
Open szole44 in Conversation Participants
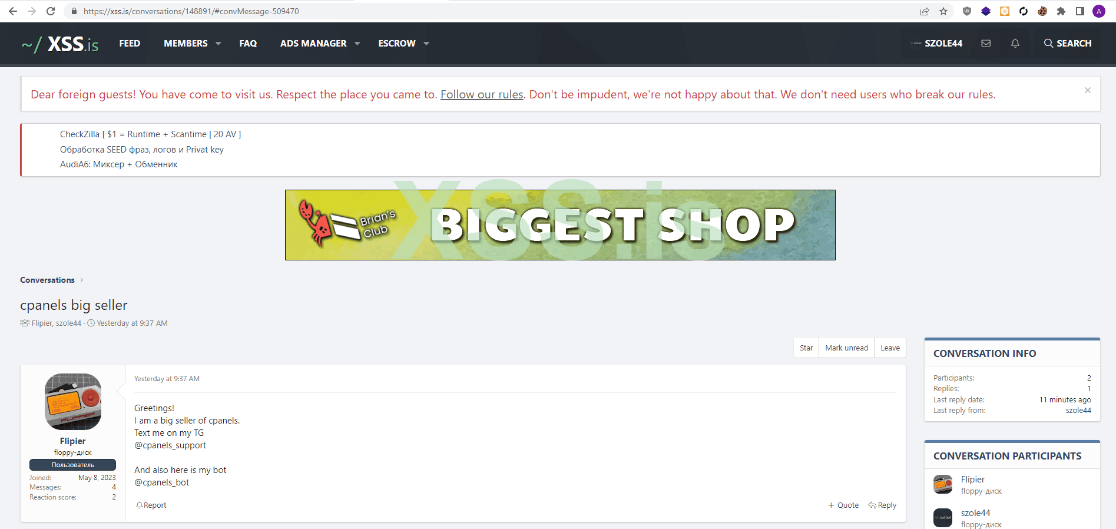976,513
